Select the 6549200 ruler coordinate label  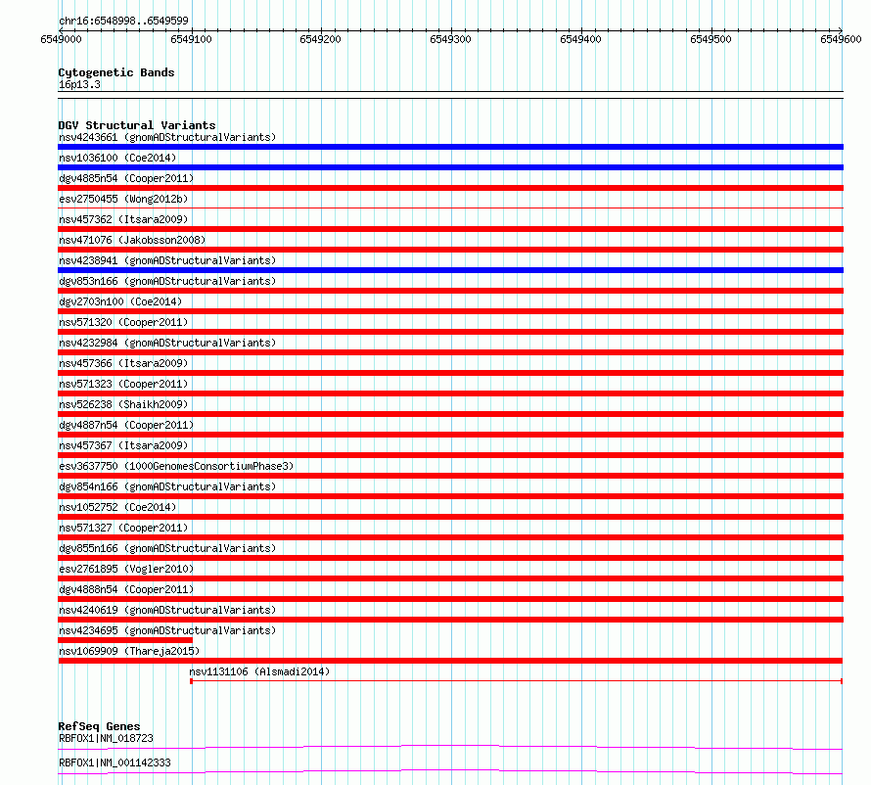321,39
